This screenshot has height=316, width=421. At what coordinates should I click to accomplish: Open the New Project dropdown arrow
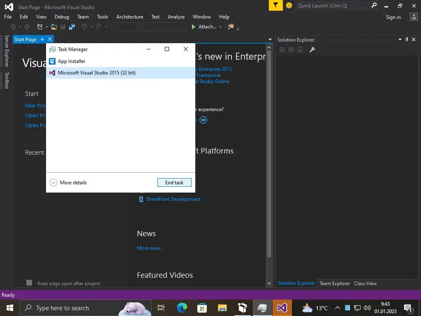click(47, 27)
